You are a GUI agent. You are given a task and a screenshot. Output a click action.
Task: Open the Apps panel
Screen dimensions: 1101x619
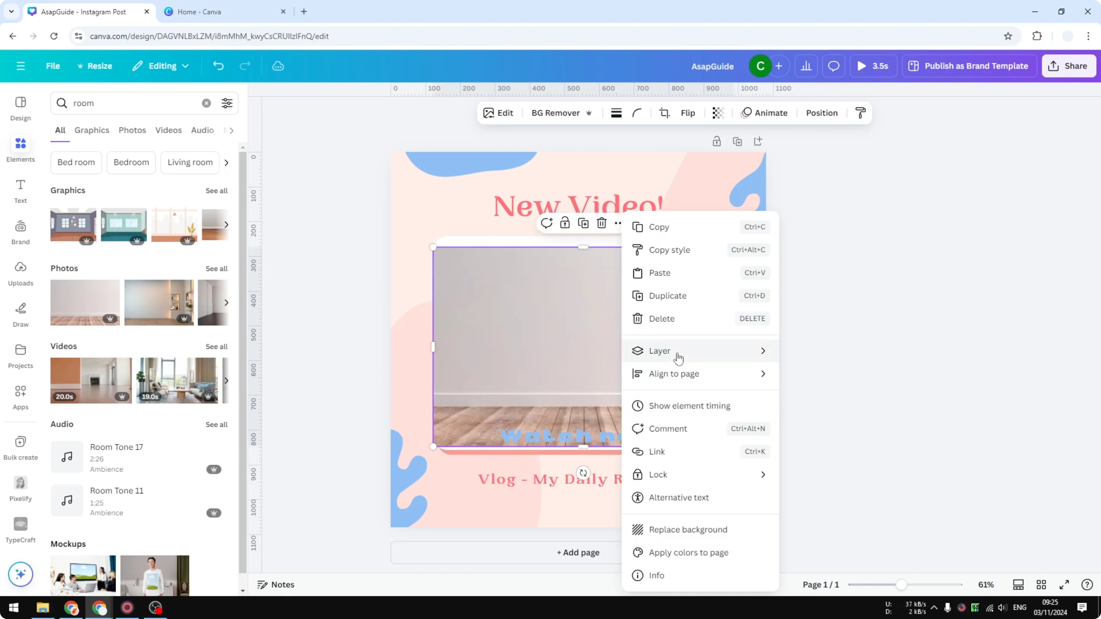[20, 397]
